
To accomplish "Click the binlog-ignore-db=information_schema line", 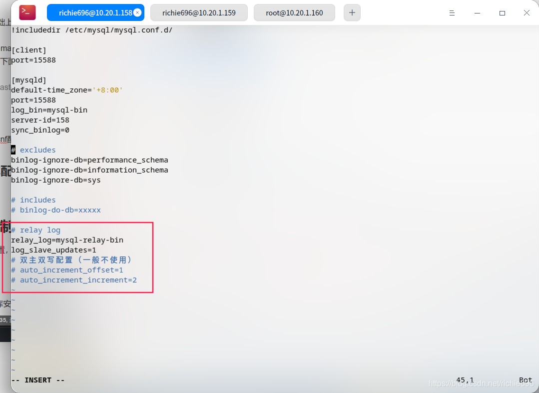I will (90, 170).
